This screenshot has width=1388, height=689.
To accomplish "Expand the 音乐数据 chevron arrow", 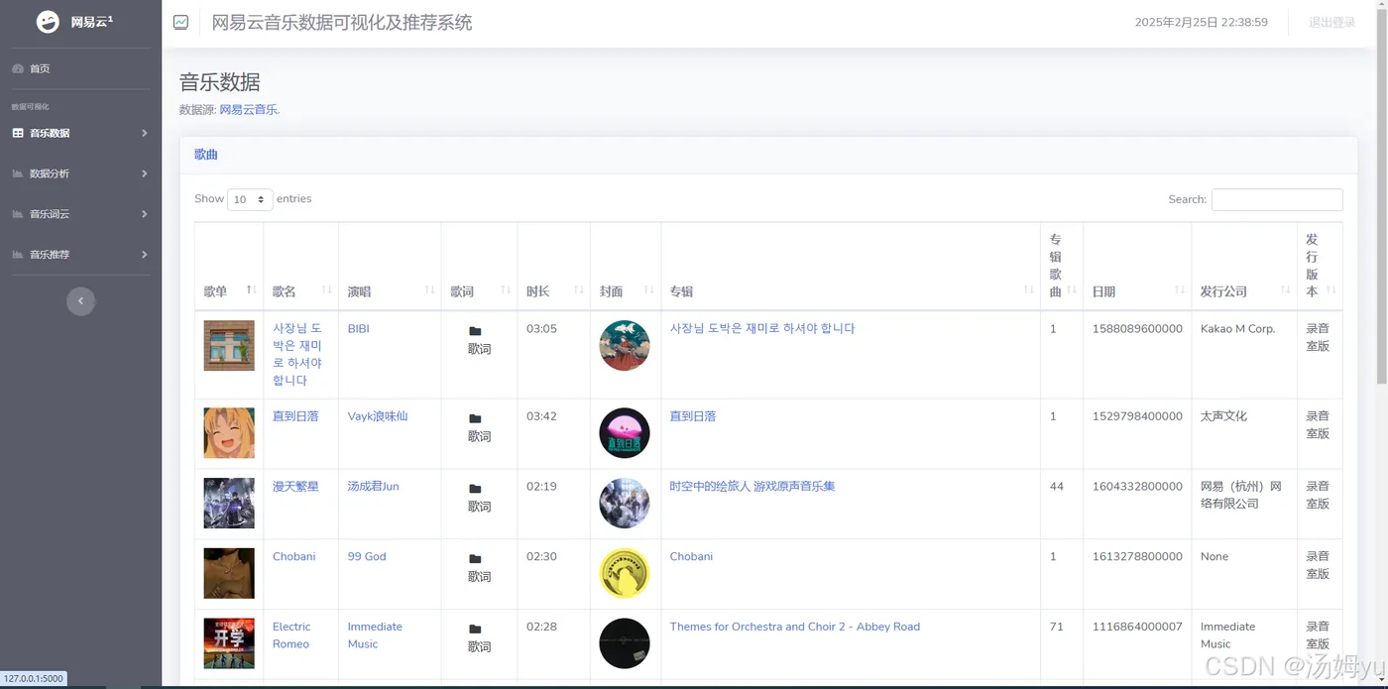I will point(145,133).
